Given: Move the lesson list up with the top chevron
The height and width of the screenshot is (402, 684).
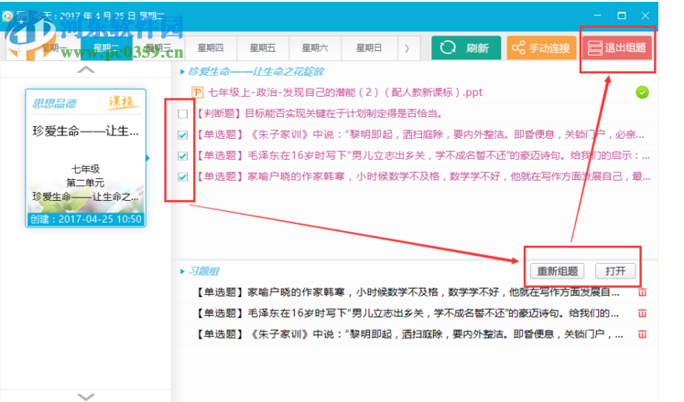Looking at the screenshot, I should (x=86, y=69).
